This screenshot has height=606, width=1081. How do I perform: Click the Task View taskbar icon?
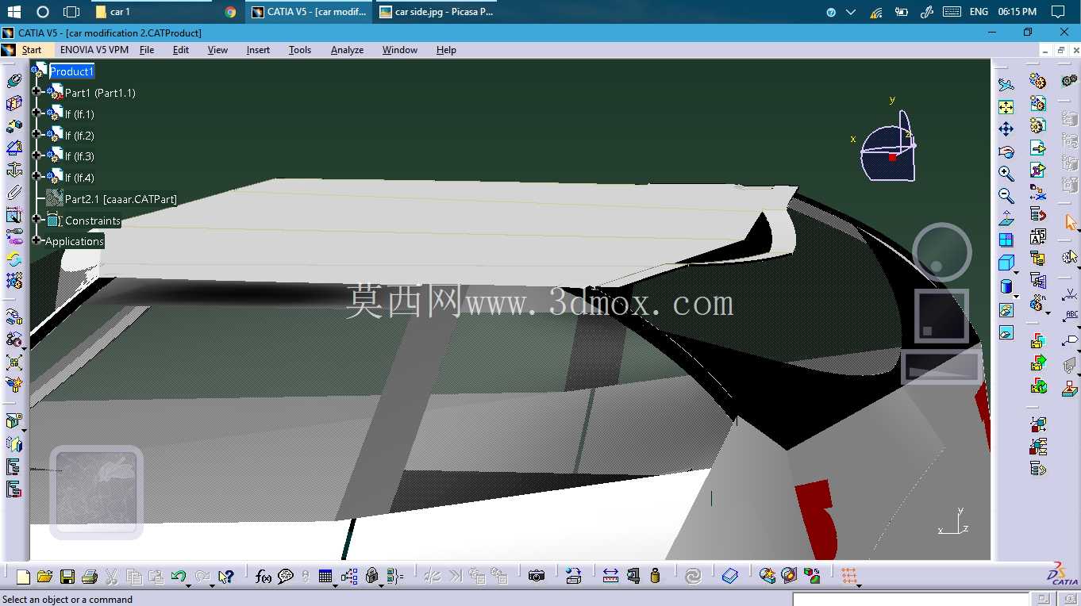[71, 12]
